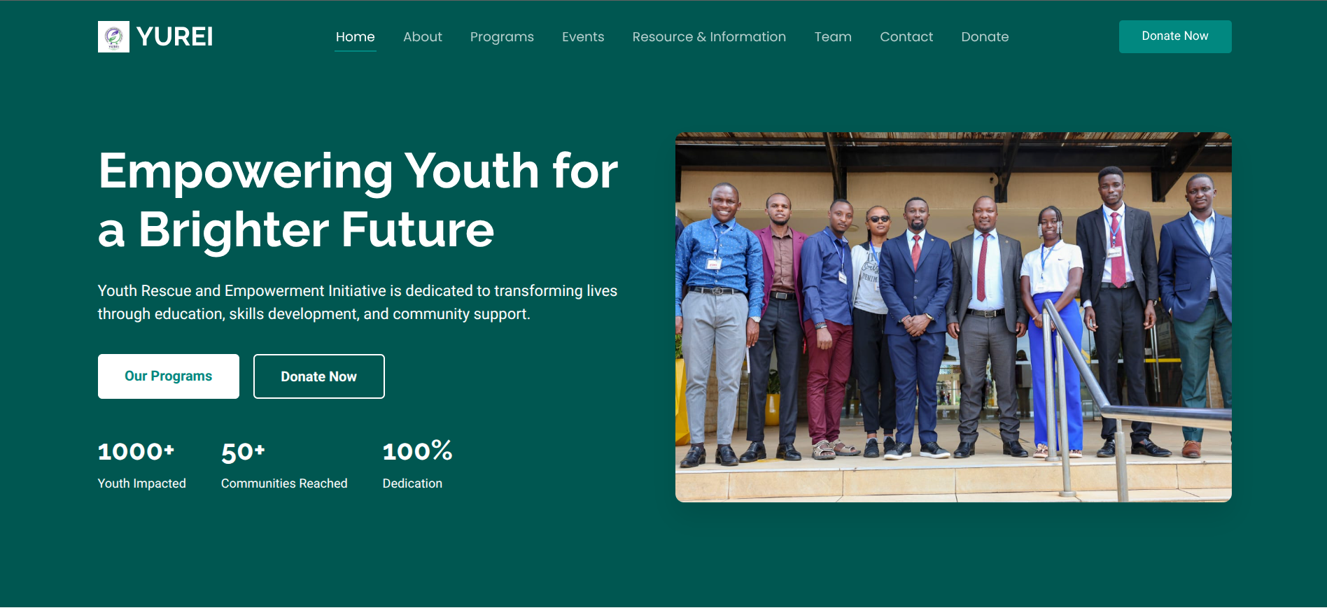Click the Communities Reached label

coord(284,483)
